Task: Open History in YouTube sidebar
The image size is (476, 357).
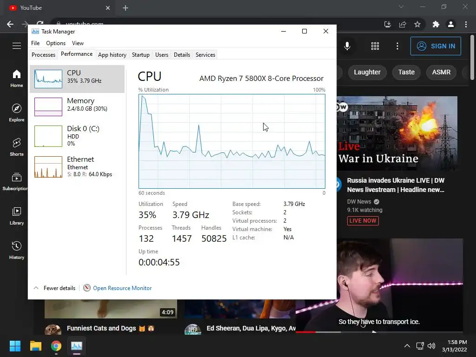Action: (x=16, y=250)
